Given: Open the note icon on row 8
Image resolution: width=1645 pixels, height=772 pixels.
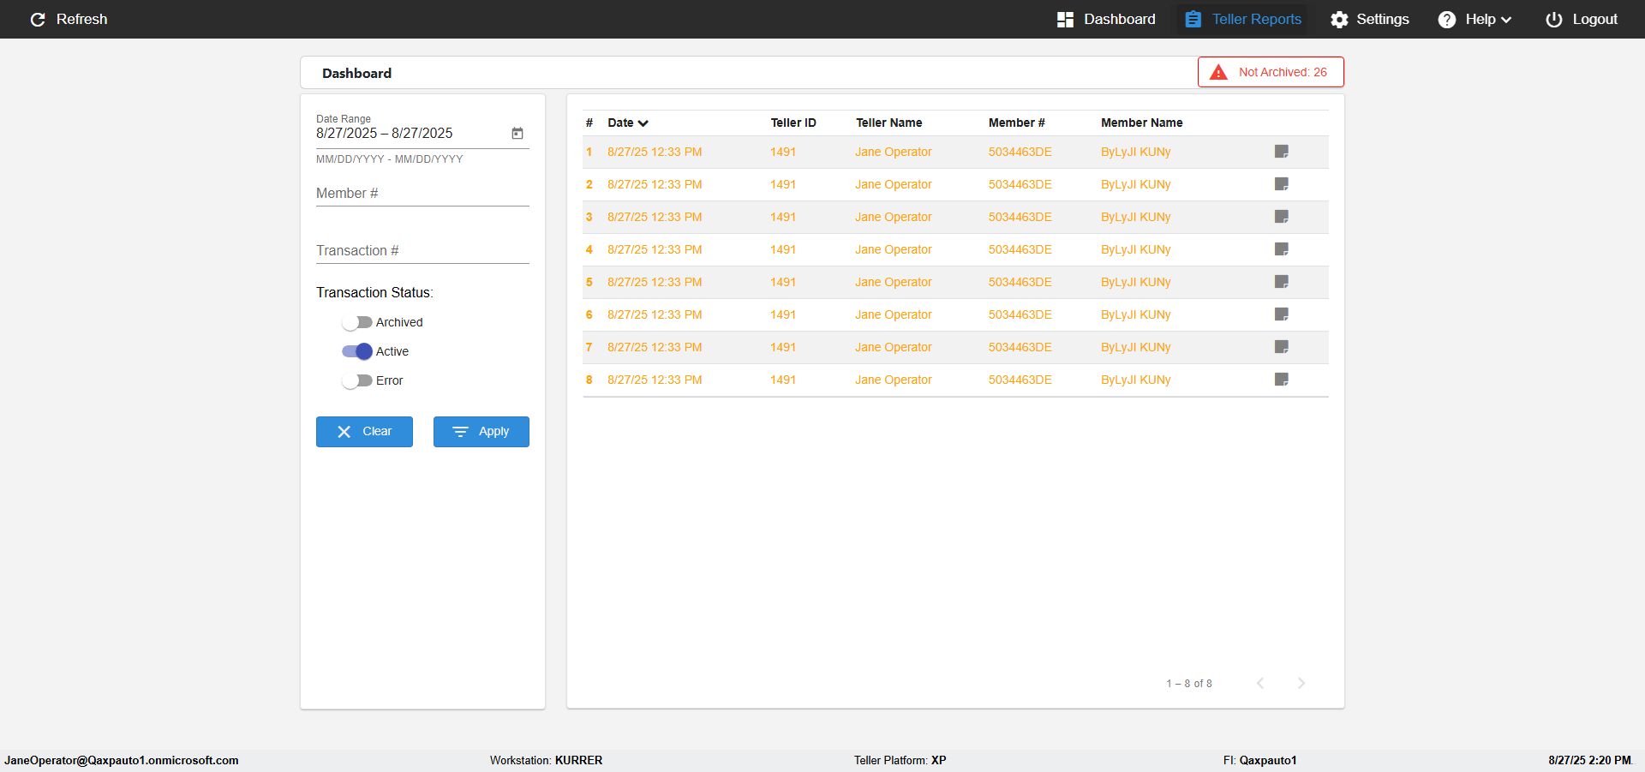Looking at the screenshot, I should pyautogui.click(x=1281, y=380).
